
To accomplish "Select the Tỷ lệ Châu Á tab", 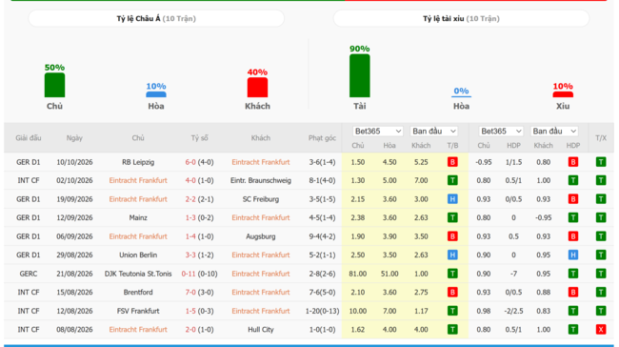I will coord(156,18).
